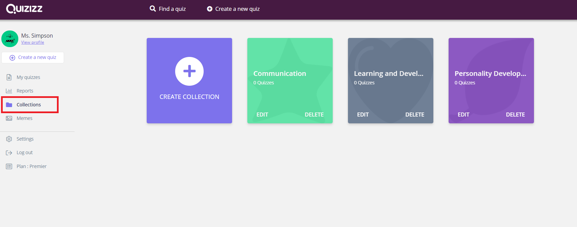Select Create a new quiz in top bar
The height and width of the screenshot is (227, 577).
click(x=233, y=9)
